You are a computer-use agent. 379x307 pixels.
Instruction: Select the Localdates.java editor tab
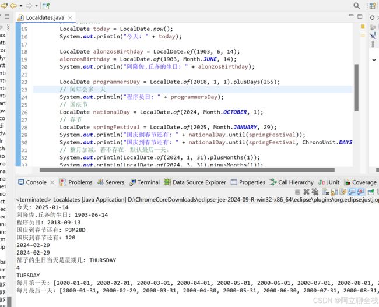point(45,17)
